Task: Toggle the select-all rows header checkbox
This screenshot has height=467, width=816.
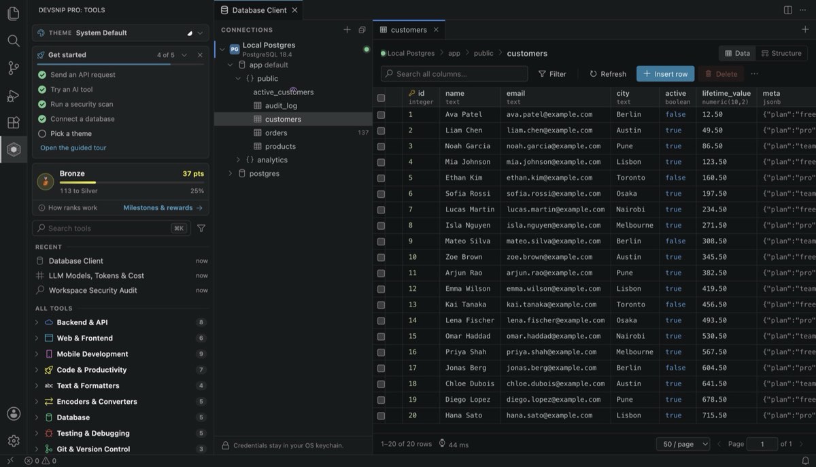Action: click(381, 98)
